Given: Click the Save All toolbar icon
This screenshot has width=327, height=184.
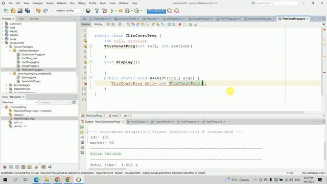Looking at the screenshot, I should pos(27,11).
